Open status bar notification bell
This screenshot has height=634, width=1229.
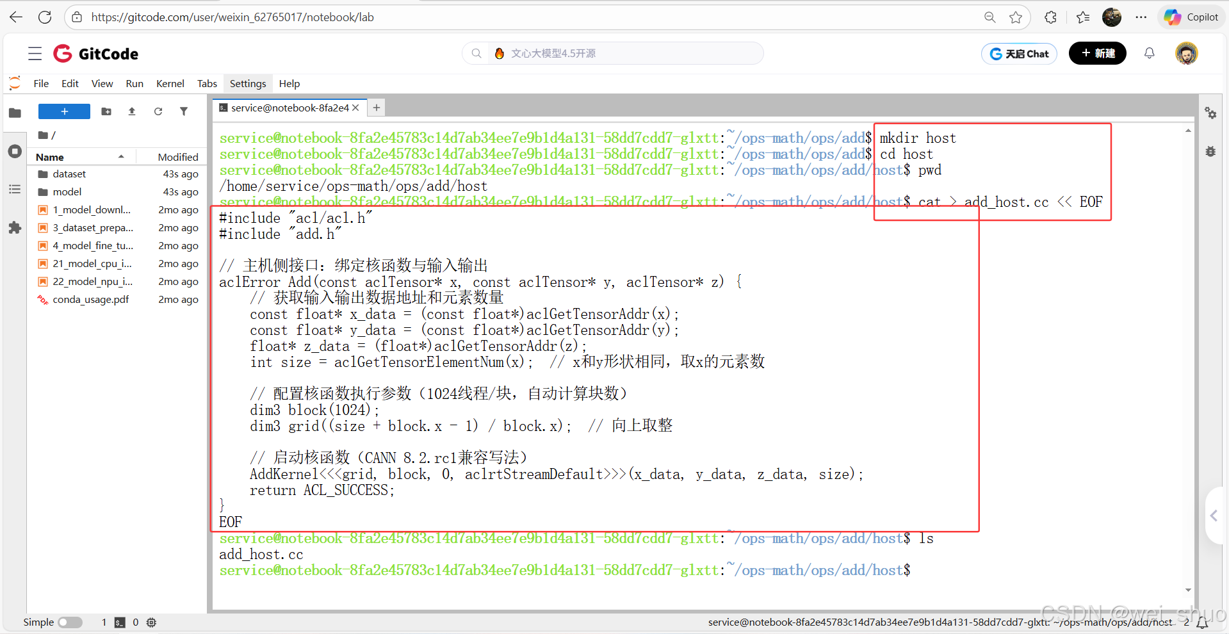pyautogui.click(x=1203, y=622)
